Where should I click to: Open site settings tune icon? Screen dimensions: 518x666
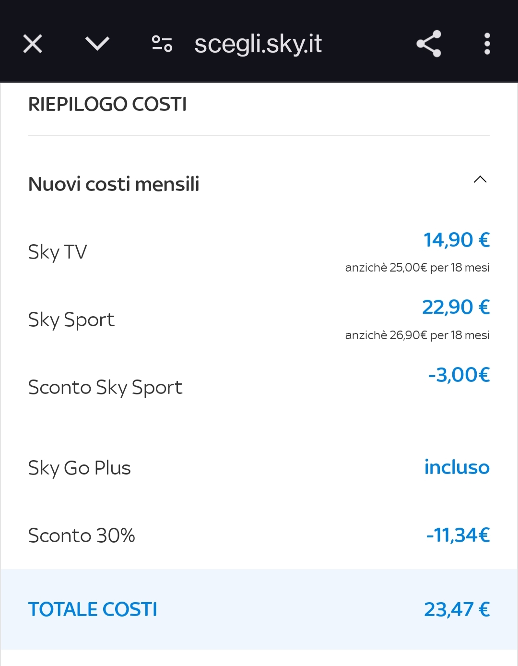click(162, 44)
